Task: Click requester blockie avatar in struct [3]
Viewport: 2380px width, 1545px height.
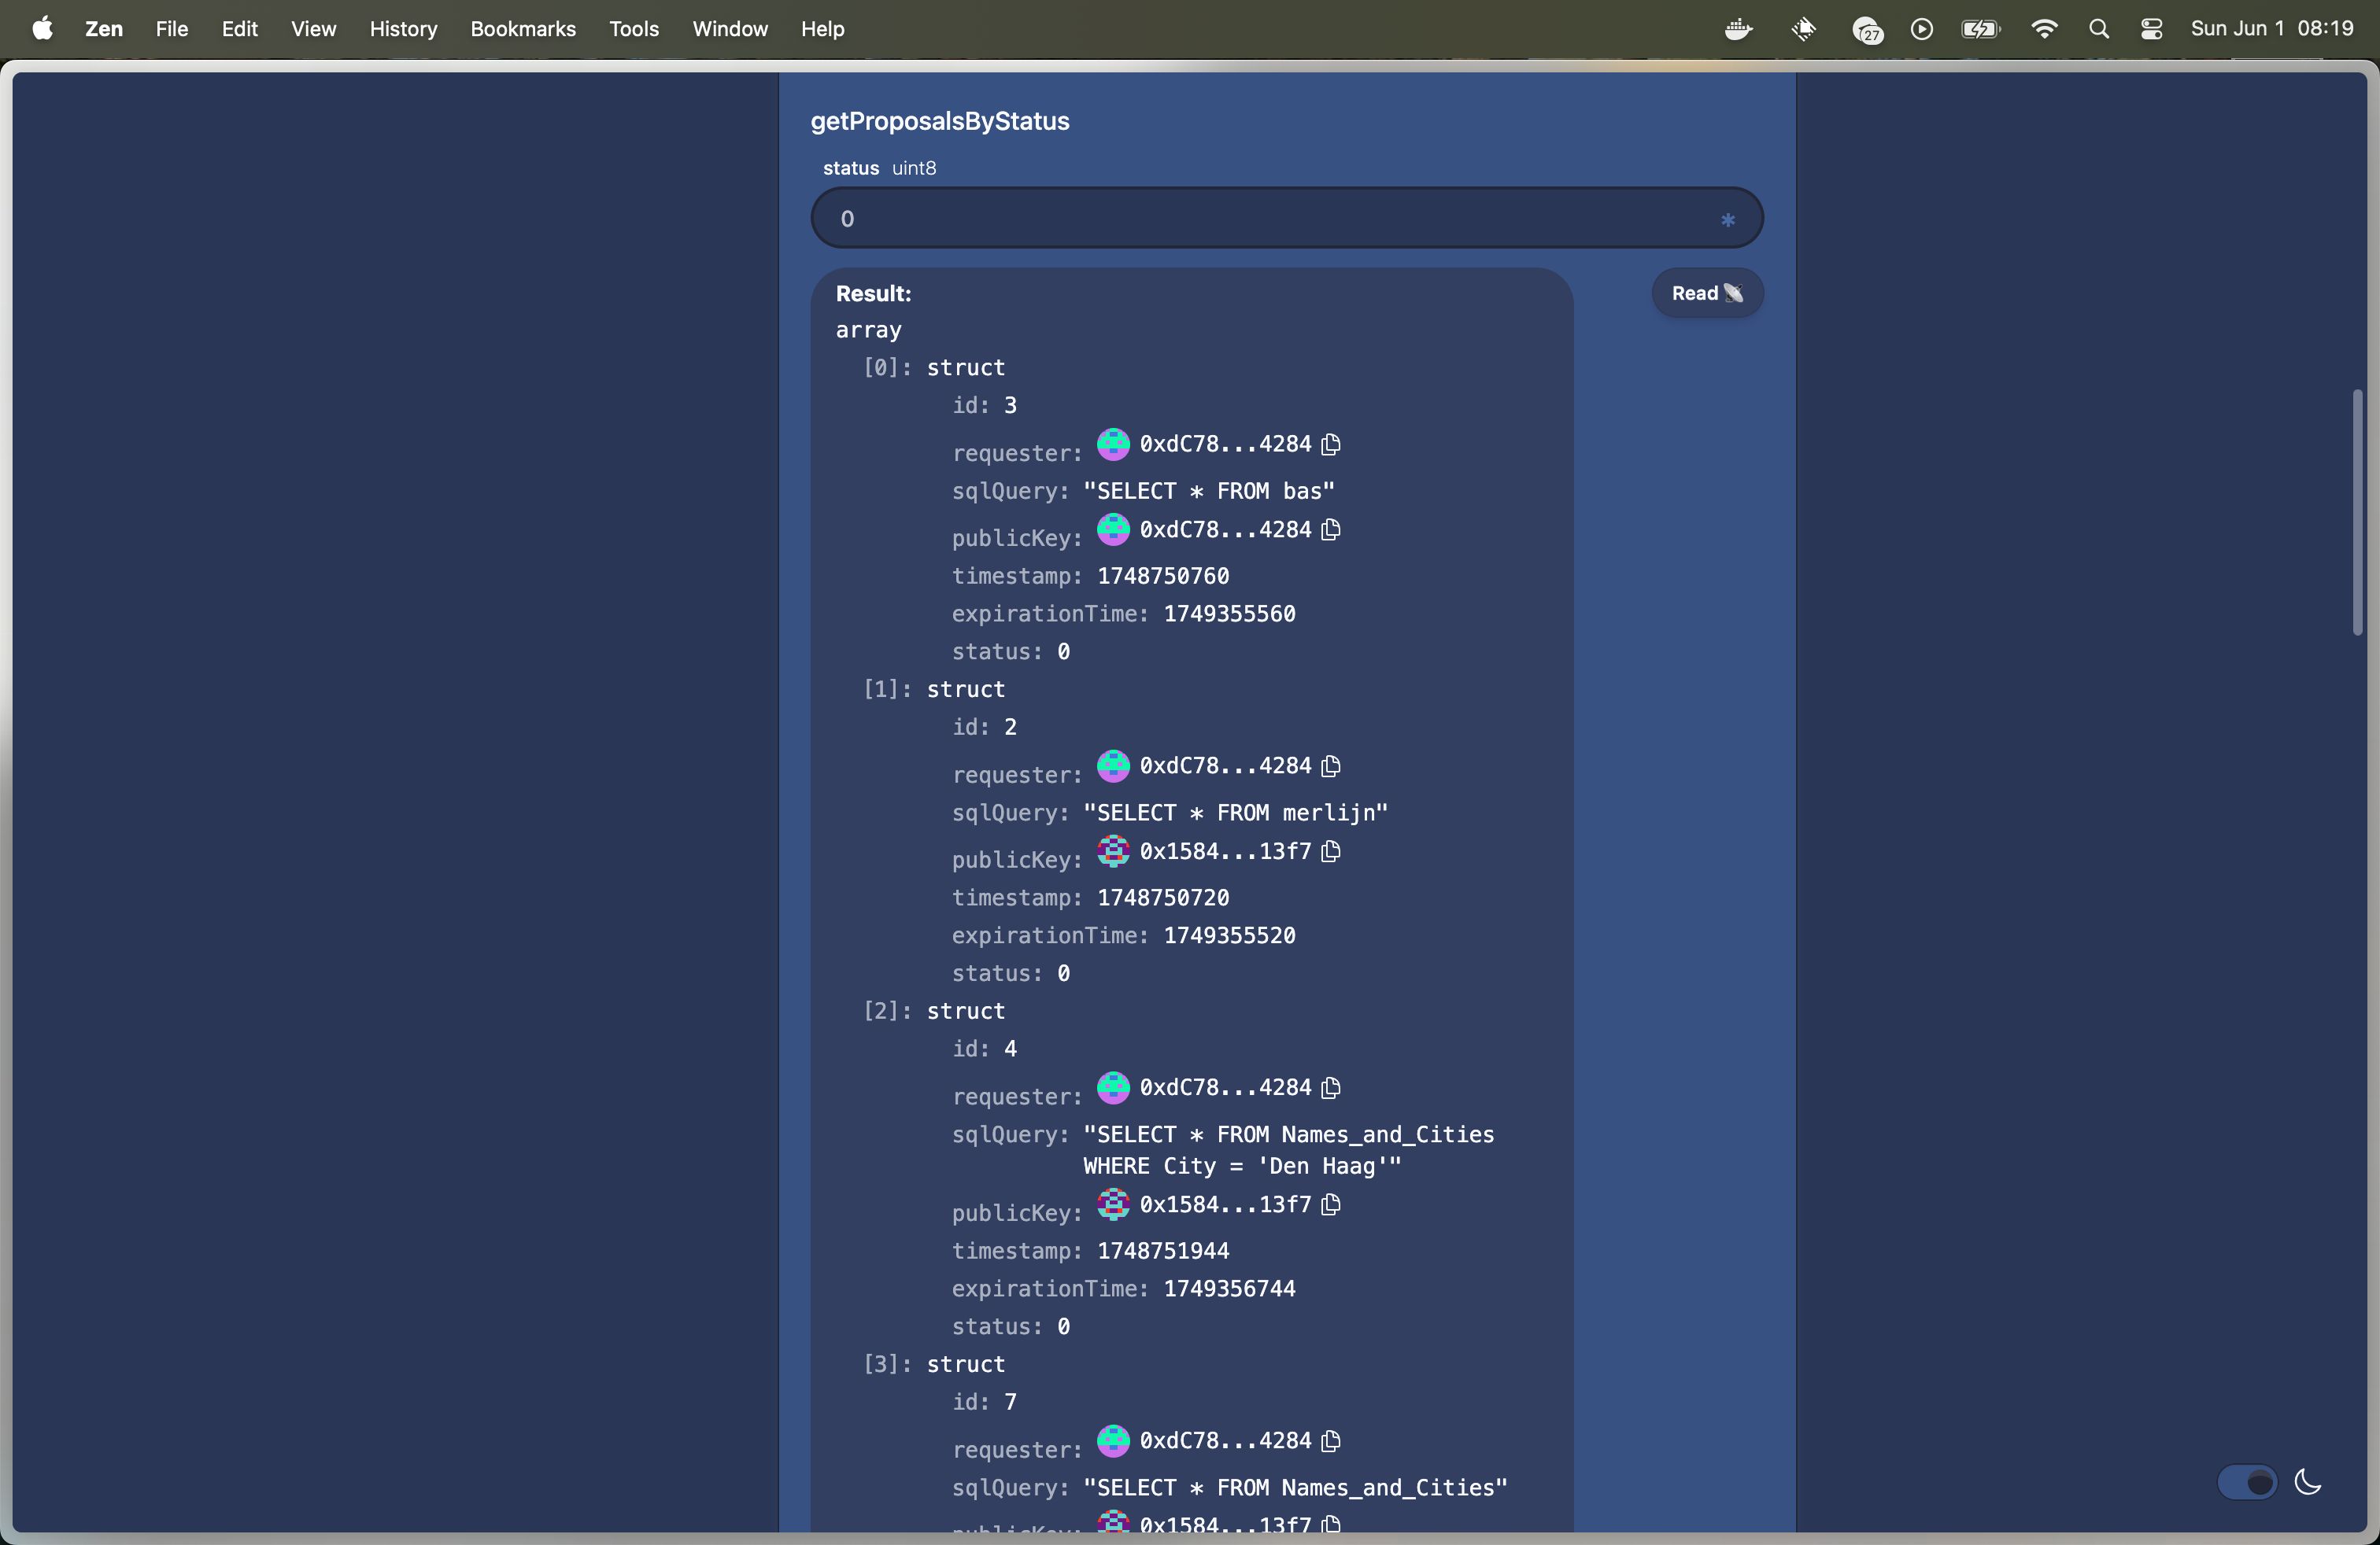Action: tap(1113, 1440)
